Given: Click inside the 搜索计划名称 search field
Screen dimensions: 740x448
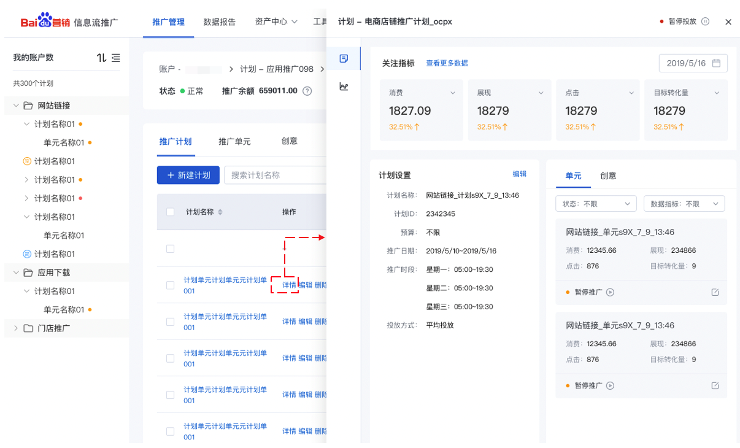Looking at the screenshot, I should click(275, 175).
